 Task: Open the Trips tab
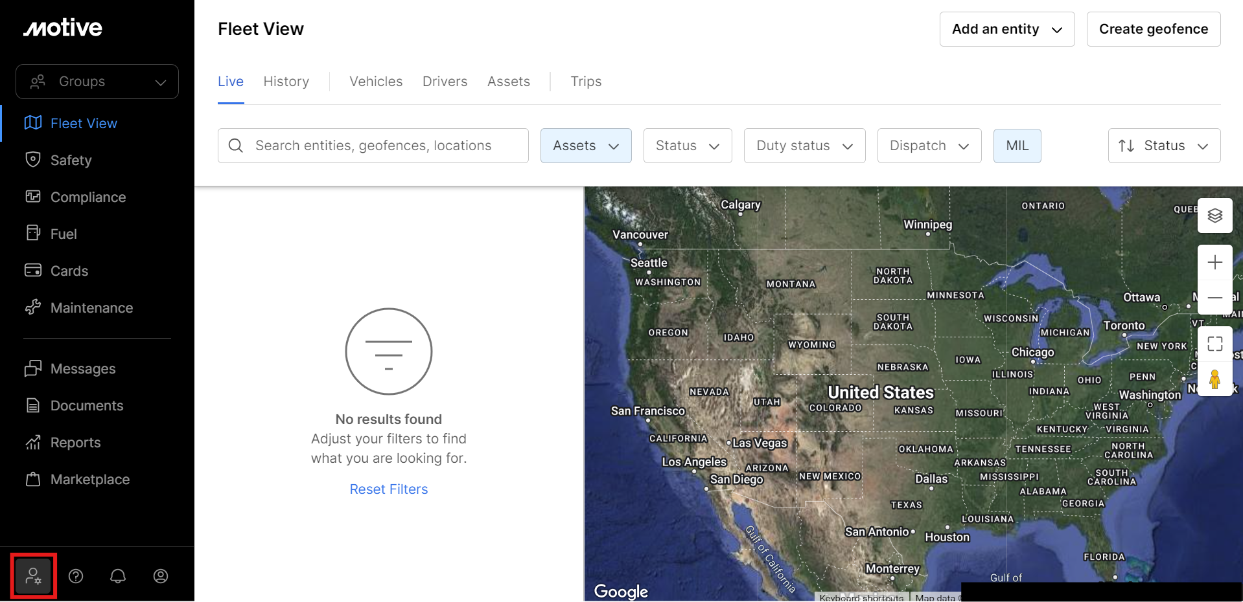pos(586,82)
